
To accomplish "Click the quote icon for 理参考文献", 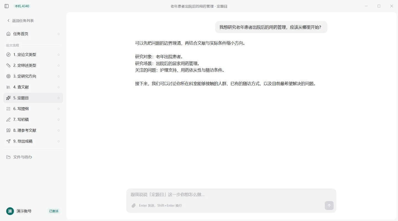I will [x=8, y=130].
